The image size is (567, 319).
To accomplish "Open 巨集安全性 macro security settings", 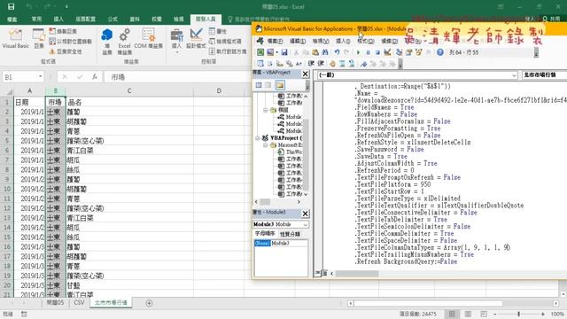I will (66, 51).
